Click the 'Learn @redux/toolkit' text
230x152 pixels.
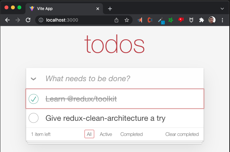pos(81,99)
